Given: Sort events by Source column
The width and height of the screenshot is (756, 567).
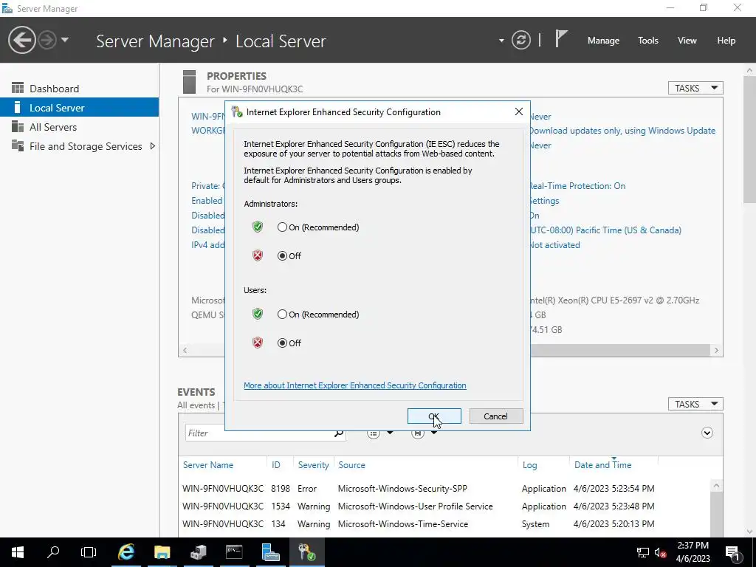Looking at the screenshot, I should (351, 465).
